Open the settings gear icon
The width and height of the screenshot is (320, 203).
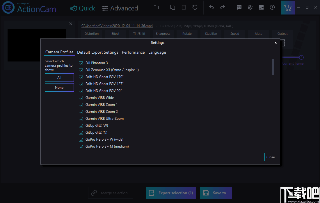(x=250, y=7)
